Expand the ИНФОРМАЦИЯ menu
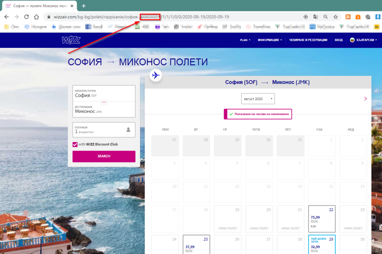The image size is (382, 254). click(x=270, y=40)
